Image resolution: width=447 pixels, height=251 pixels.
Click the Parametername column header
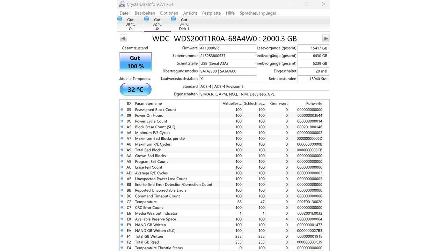(176, 104)
